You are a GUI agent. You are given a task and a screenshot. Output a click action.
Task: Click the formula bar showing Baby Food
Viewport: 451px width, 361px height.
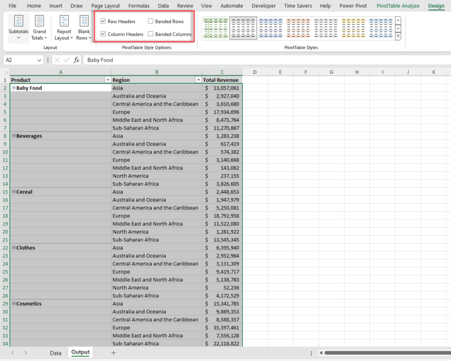click(x=141, y=59)
